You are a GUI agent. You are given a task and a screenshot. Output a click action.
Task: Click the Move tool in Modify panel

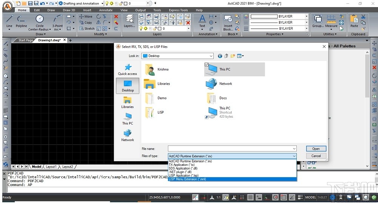(86, 16)
